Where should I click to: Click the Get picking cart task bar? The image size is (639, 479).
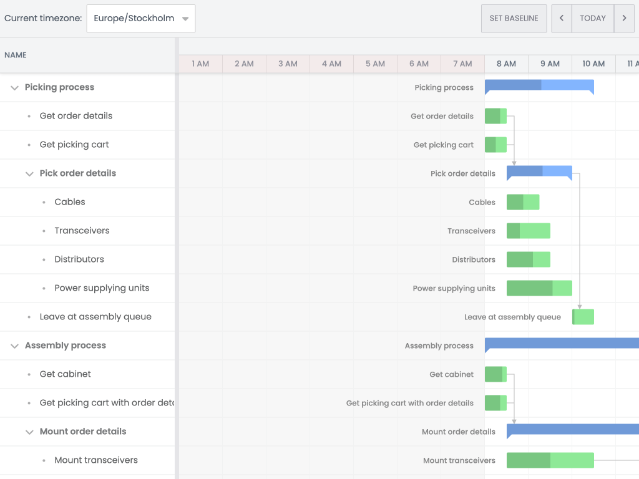pyautogui.click(x=495, y=145)
